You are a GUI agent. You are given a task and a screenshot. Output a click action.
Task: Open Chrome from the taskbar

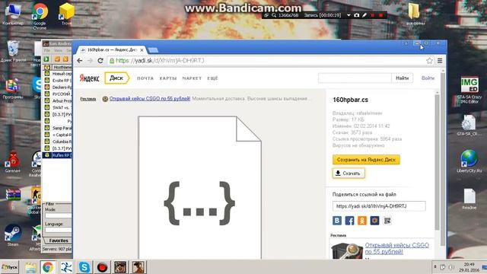(48, 267)
